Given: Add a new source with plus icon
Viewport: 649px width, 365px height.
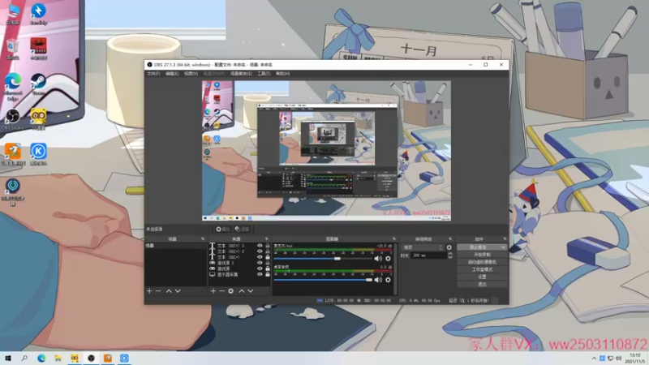Looking at the screenshot, I should point(213,291).
